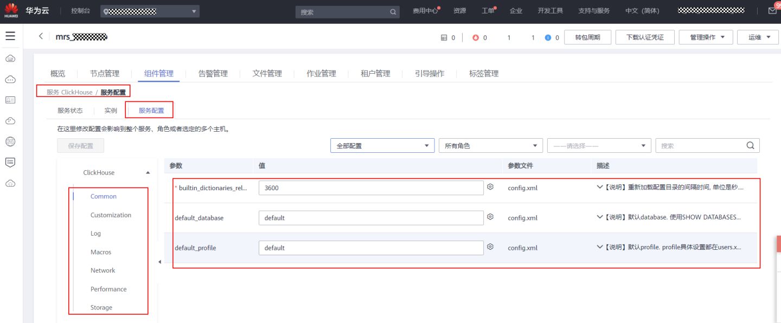The image size is (781, 323).
Task: Open 工单 in top navigation
Action: tap(489, 11)
